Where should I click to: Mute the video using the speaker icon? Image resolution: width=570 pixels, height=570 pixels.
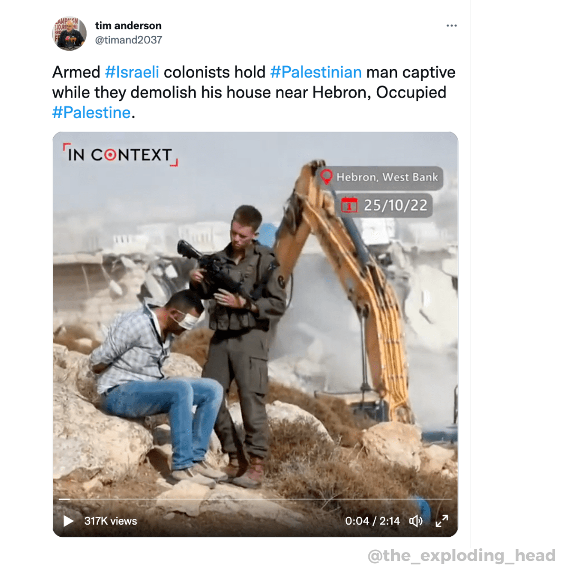pyautogui.click(x=416, y=521)
